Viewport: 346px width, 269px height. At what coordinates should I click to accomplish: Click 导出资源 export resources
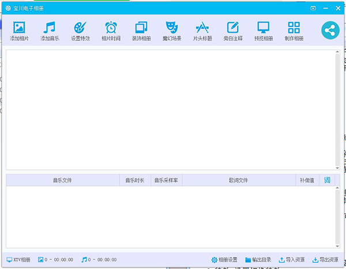pos(325,260)
